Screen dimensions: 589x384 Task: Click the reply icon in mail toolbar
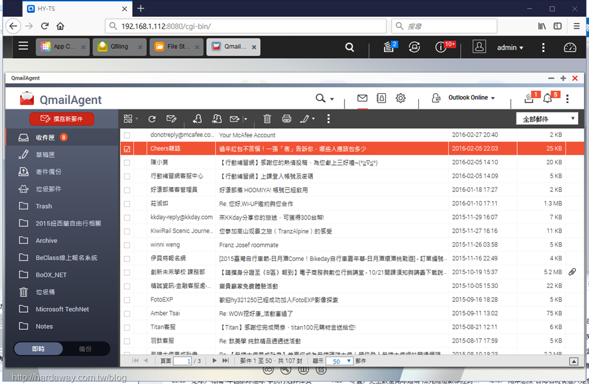coord(197,119)
